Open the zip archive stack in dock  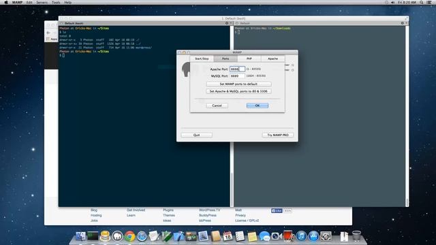[344, 236]
